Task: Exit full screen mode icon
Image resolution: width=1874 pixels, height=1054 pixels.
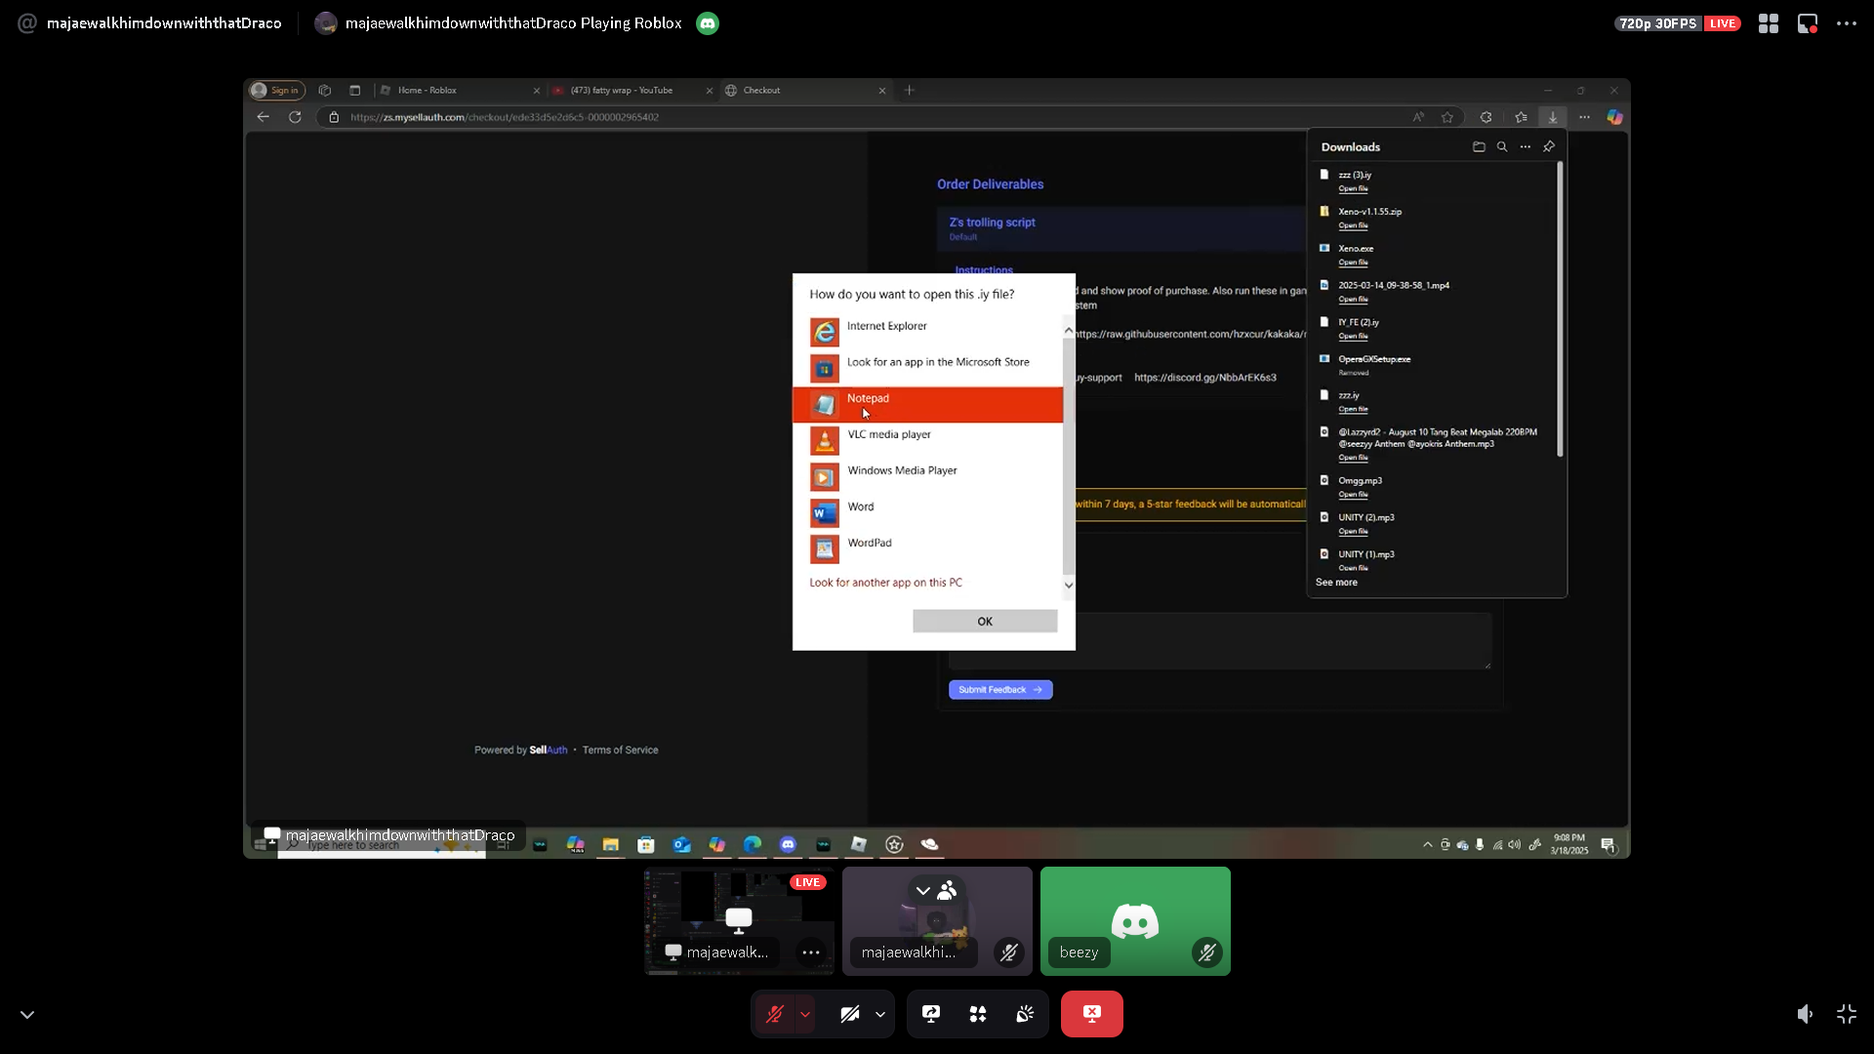Action: click(x=1847, y=1014)
